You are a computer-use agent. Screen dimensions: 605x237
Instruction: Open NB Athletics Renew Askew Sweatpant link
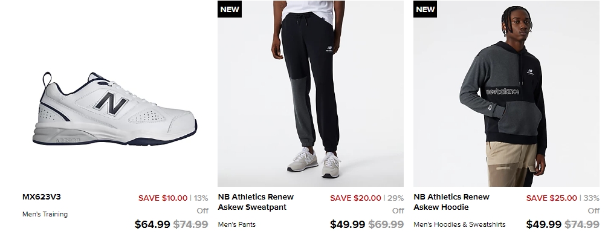[256, 202]
